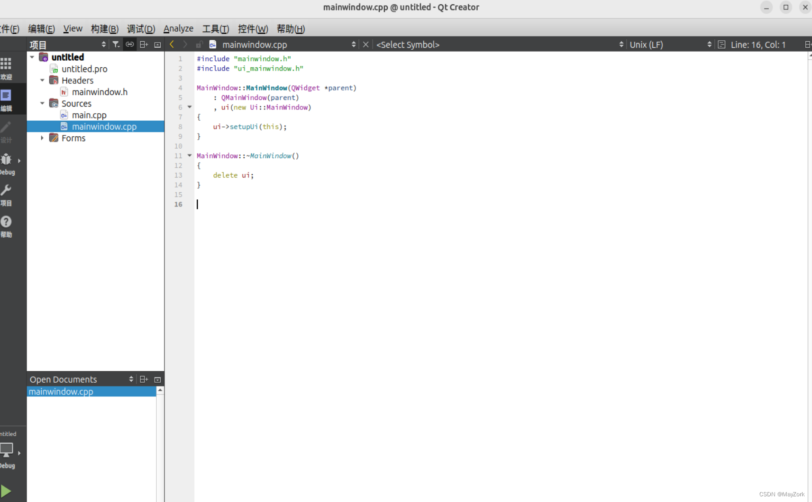This screenshot has height=502, width=812.
Task: Click the "delete ui;" statement
Action: coord(233,175)
